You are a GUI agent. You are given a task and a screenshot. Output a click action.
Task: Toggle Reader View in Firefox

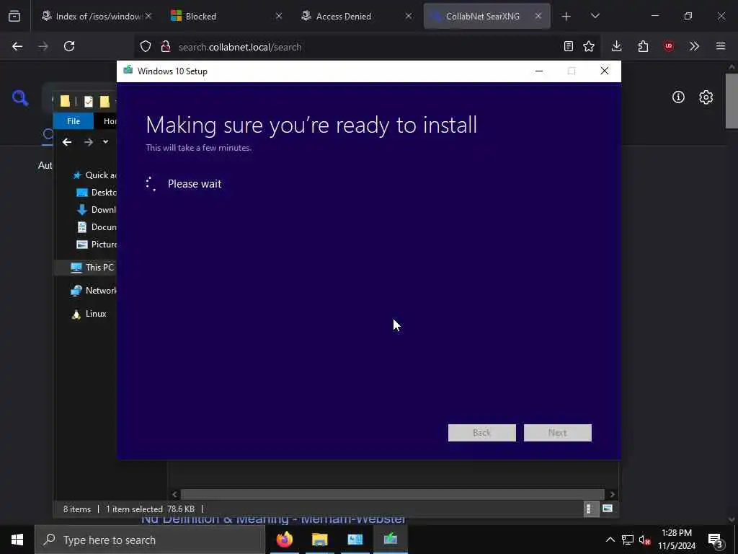569,46
